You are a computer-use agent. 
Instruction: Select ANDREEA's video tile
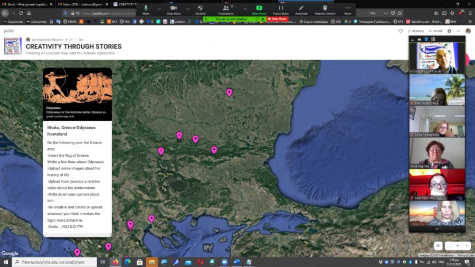437,185
